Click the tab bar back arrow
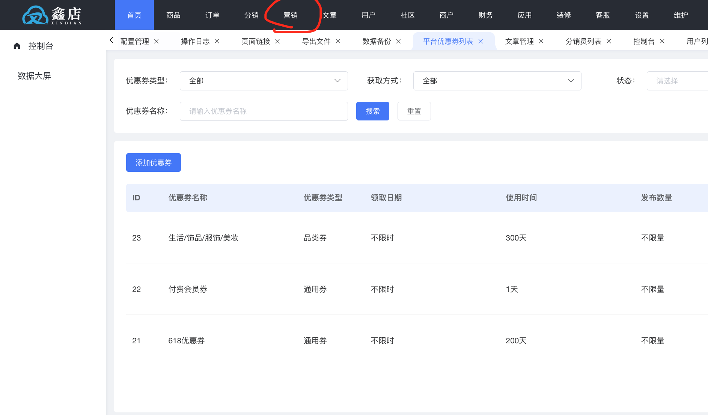 (111, 40)
